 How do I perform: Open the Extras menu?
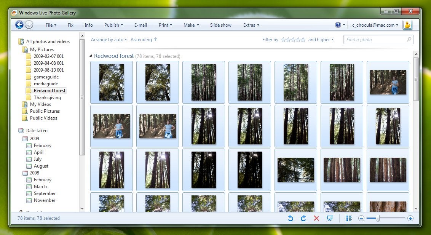251,25
